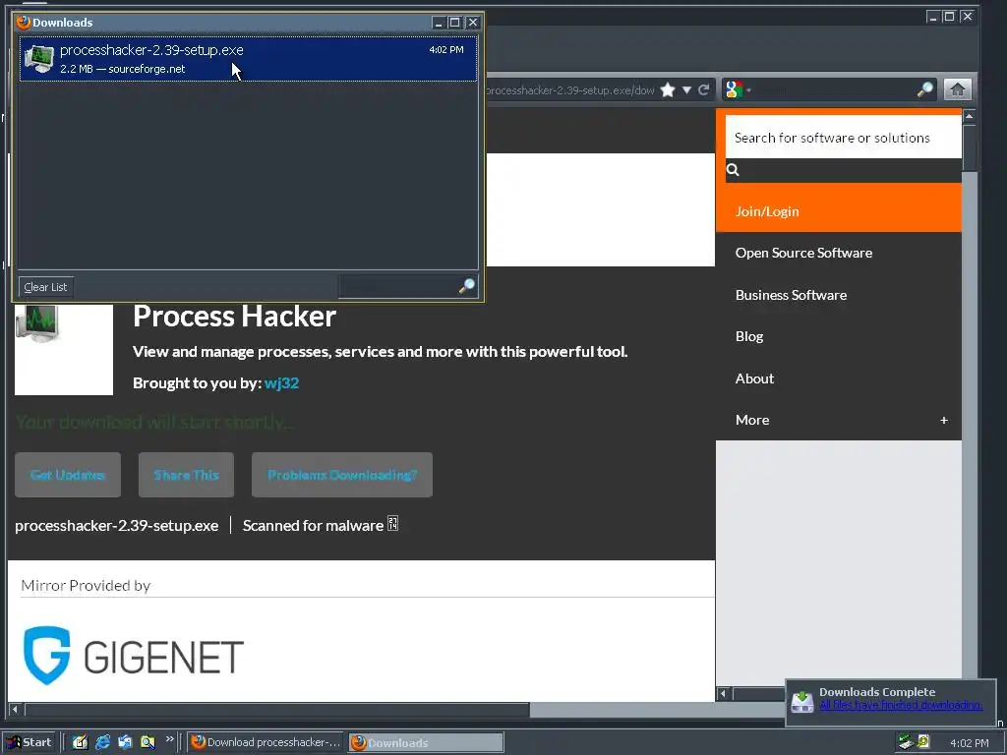Click Search for software or solutions field
1007x755 pixels.
[x=843, y=137]
